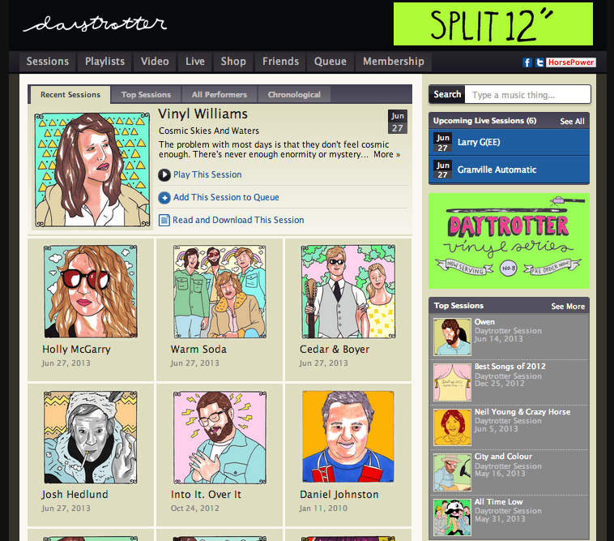Open the Holly McGarry illustration
Screen dimensions: 614x541
click(x=91, y=292)
